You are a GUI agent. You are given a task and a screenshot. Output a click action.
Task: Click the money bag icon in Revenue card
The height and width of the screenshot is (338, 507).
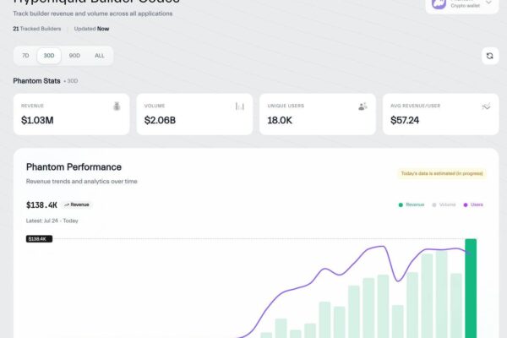click(x=117, y=106)
